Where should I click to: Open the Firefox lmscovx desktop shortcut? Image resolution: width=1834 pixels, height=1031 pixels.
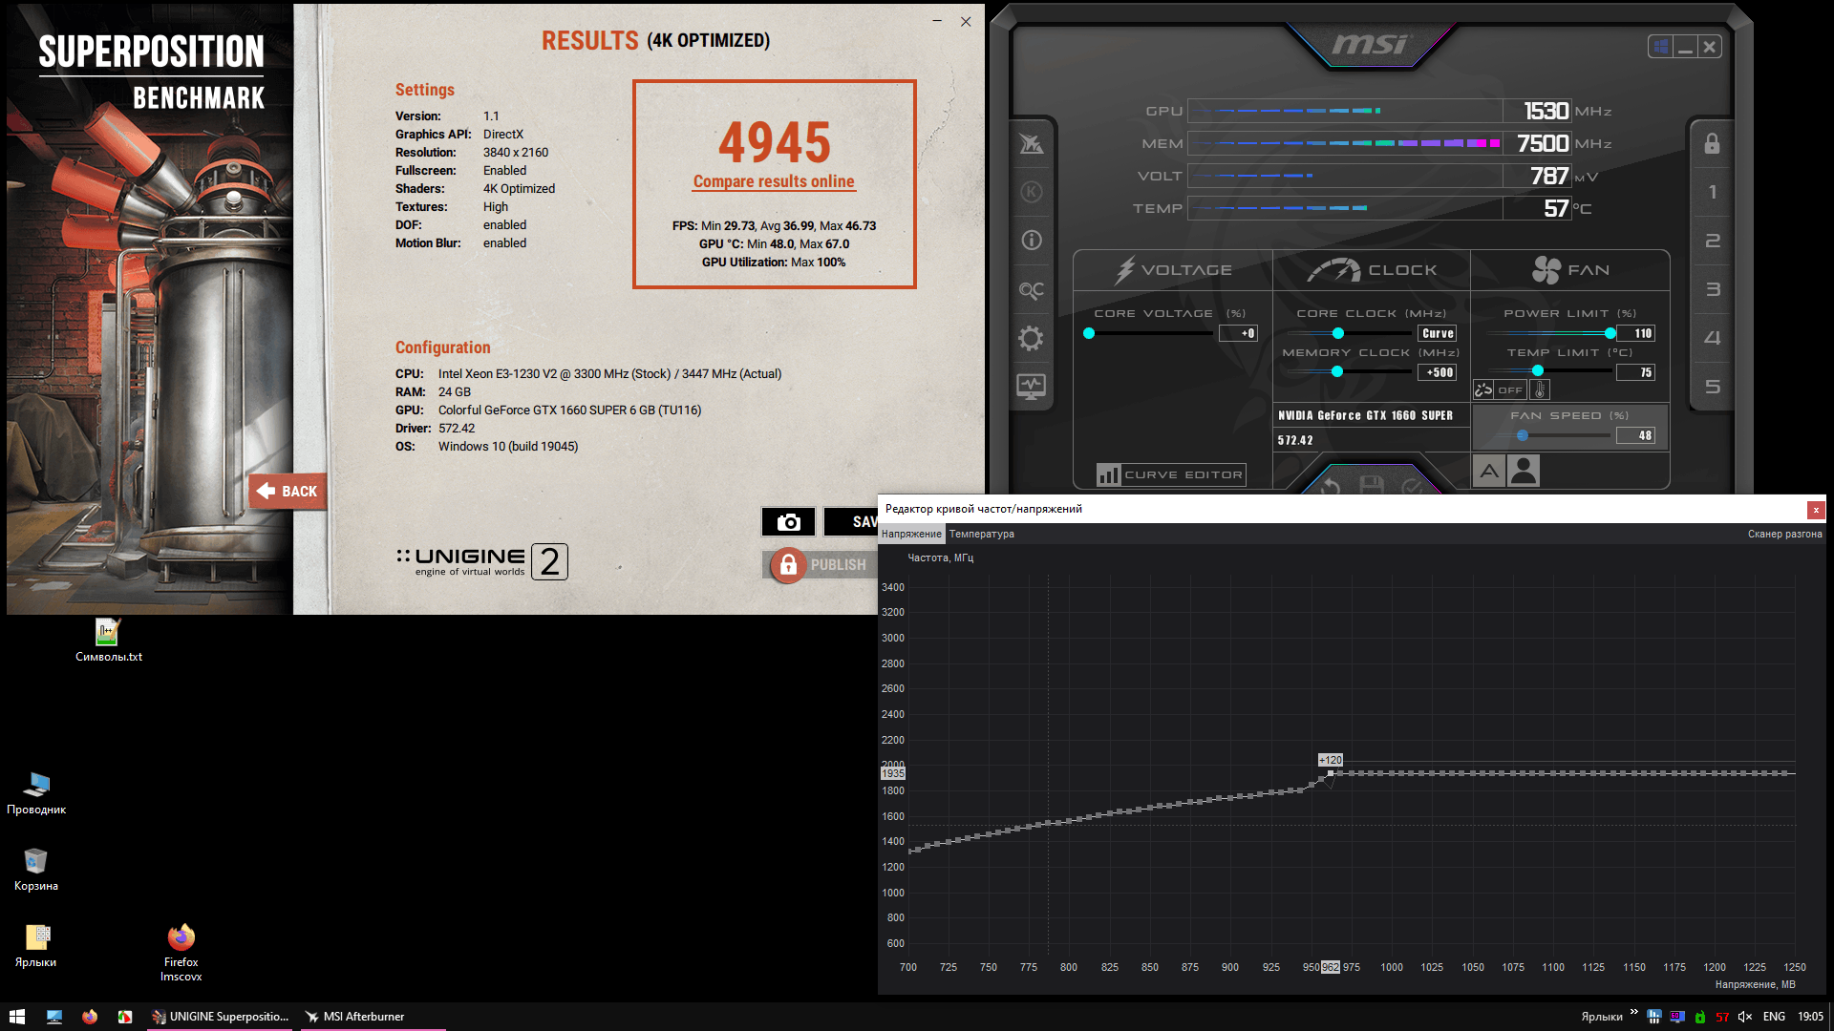[181, 952]
